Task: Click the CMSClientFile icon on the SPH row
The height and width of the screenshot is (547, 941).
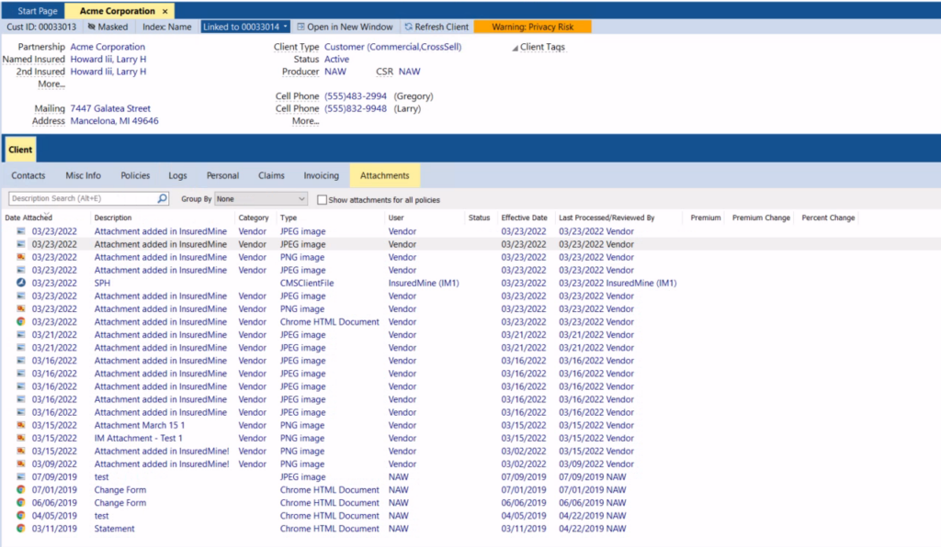Action: [x=21, y=283]
